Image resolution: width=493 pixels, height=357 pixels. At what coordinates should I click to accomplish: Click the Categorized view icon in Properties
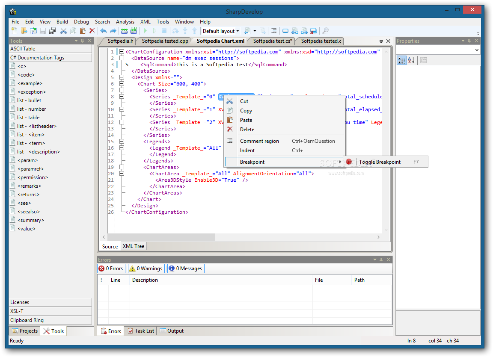pos(401,60)
